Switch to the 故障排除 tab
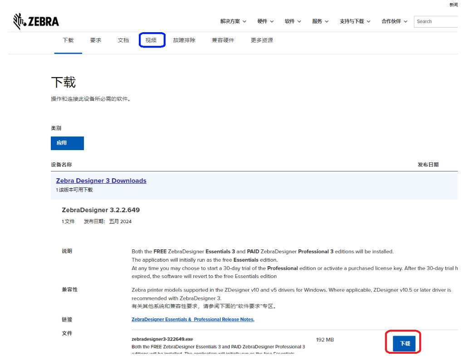 [x=184, y=40]
